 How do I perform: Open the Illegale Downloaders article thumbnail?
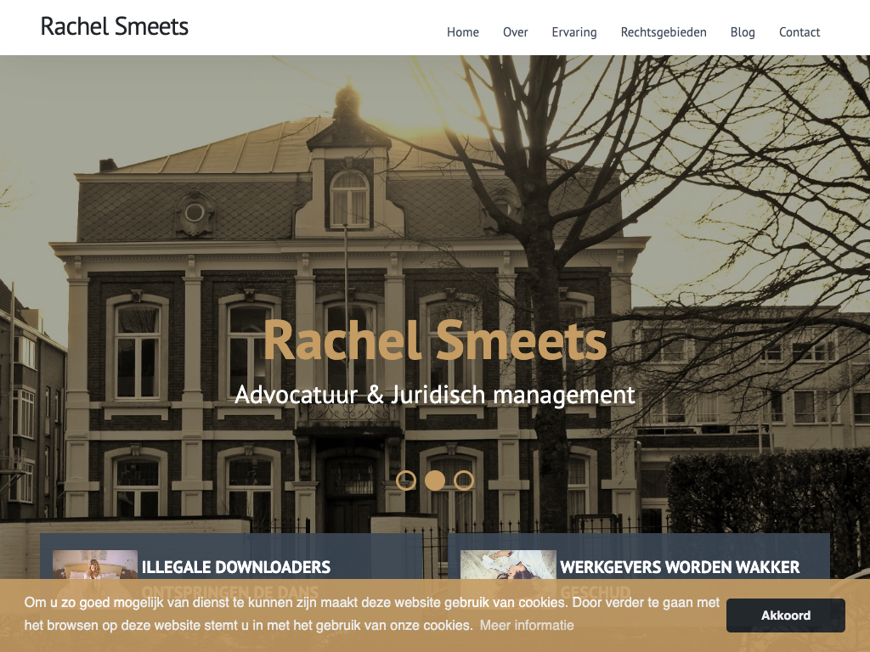click(x=95, y=565)
